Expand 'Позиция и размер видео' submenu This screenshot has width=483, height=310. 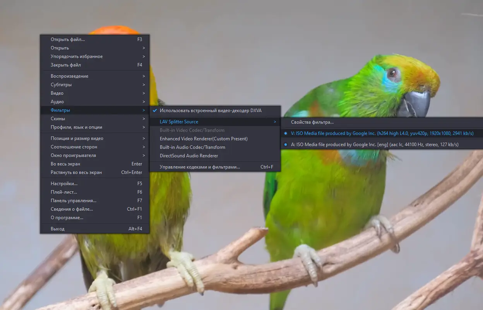[x=95, y=138]
